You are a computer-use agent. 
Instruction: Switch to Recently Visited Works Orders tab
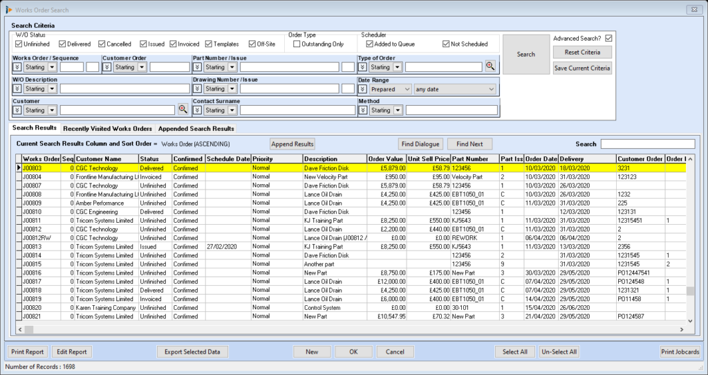(x=107, y=129)
